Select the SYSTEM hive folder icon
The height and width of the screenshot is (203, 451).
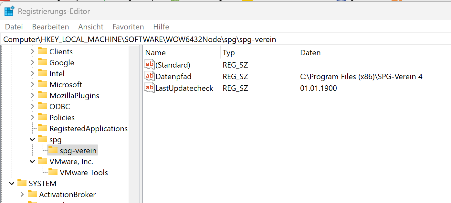pyautogui.click(x=22, y=183)
